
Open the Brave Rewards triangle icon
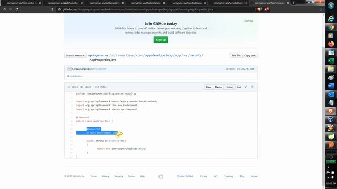coord(266,9)
